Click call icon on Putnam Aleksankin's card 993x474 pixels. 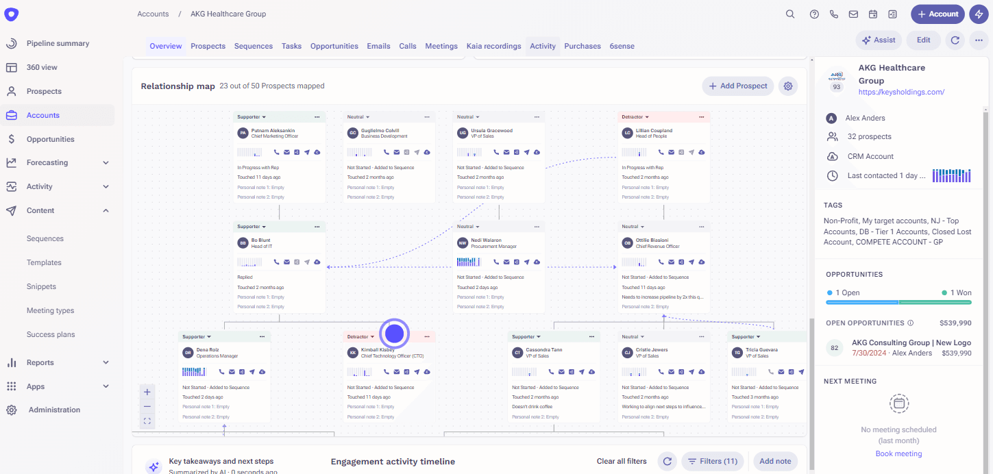tap(277, 152)
